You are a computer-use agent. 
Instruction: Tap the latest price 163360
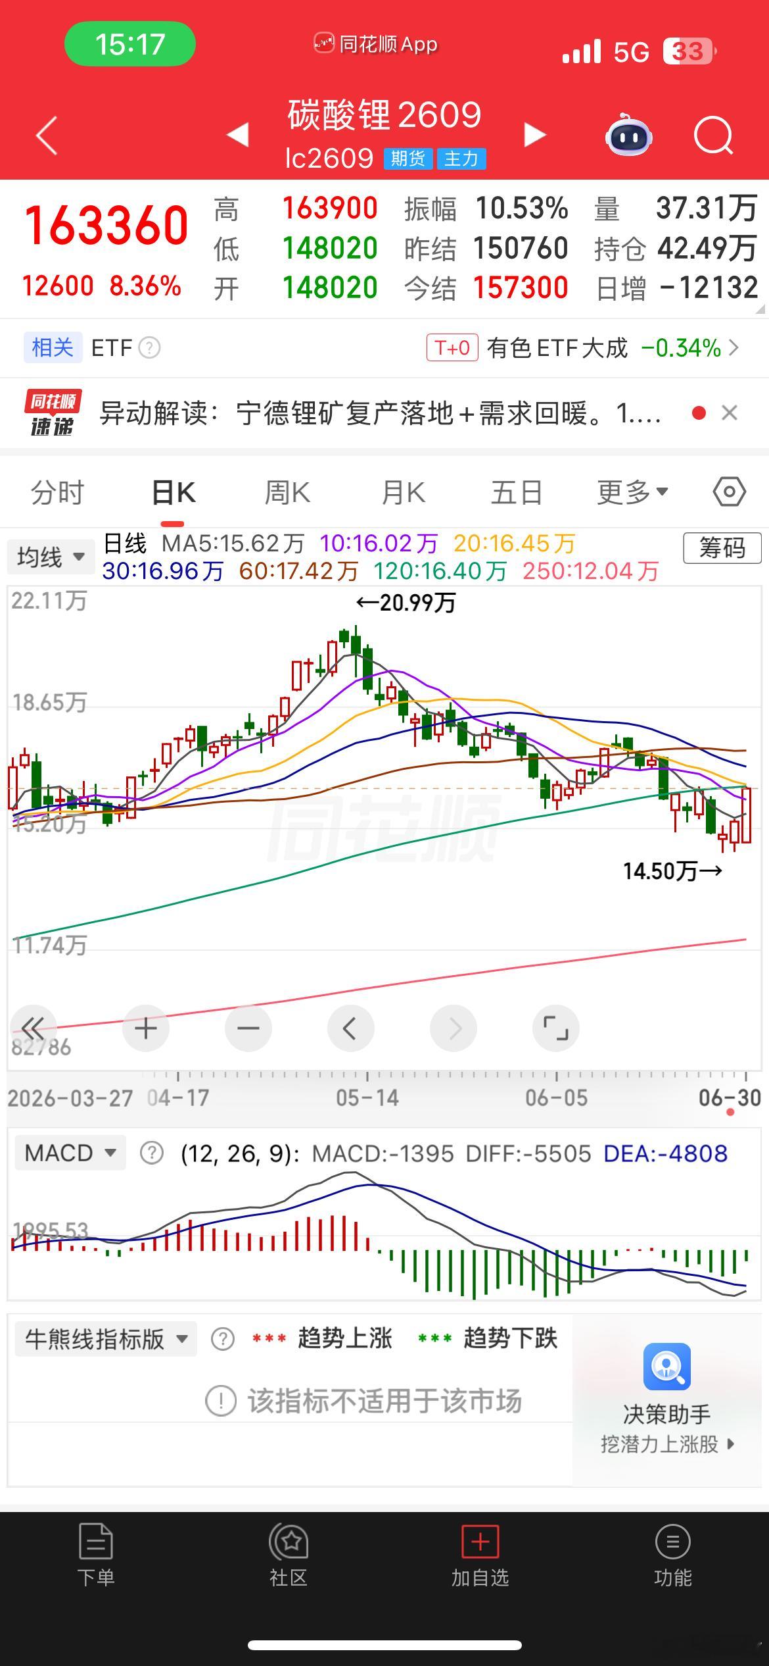pos(106,226)
